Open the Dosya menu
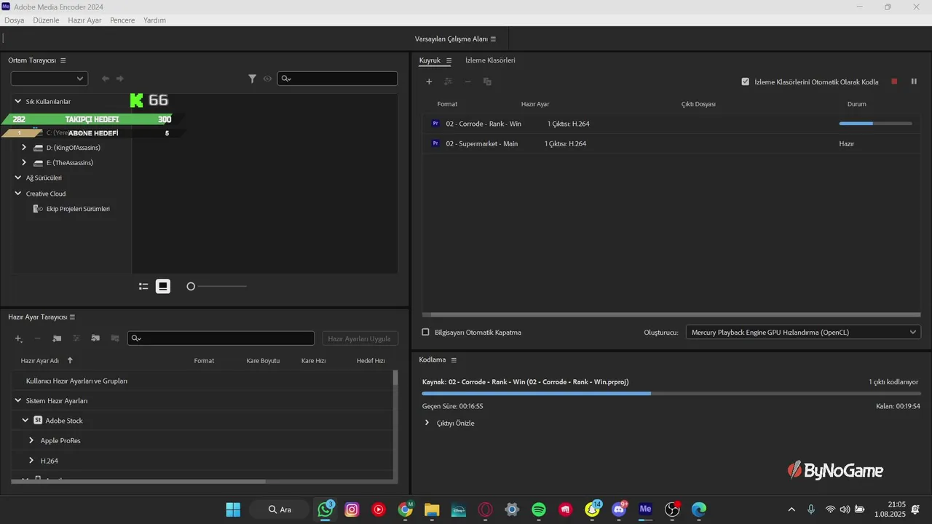 point(15,20)
